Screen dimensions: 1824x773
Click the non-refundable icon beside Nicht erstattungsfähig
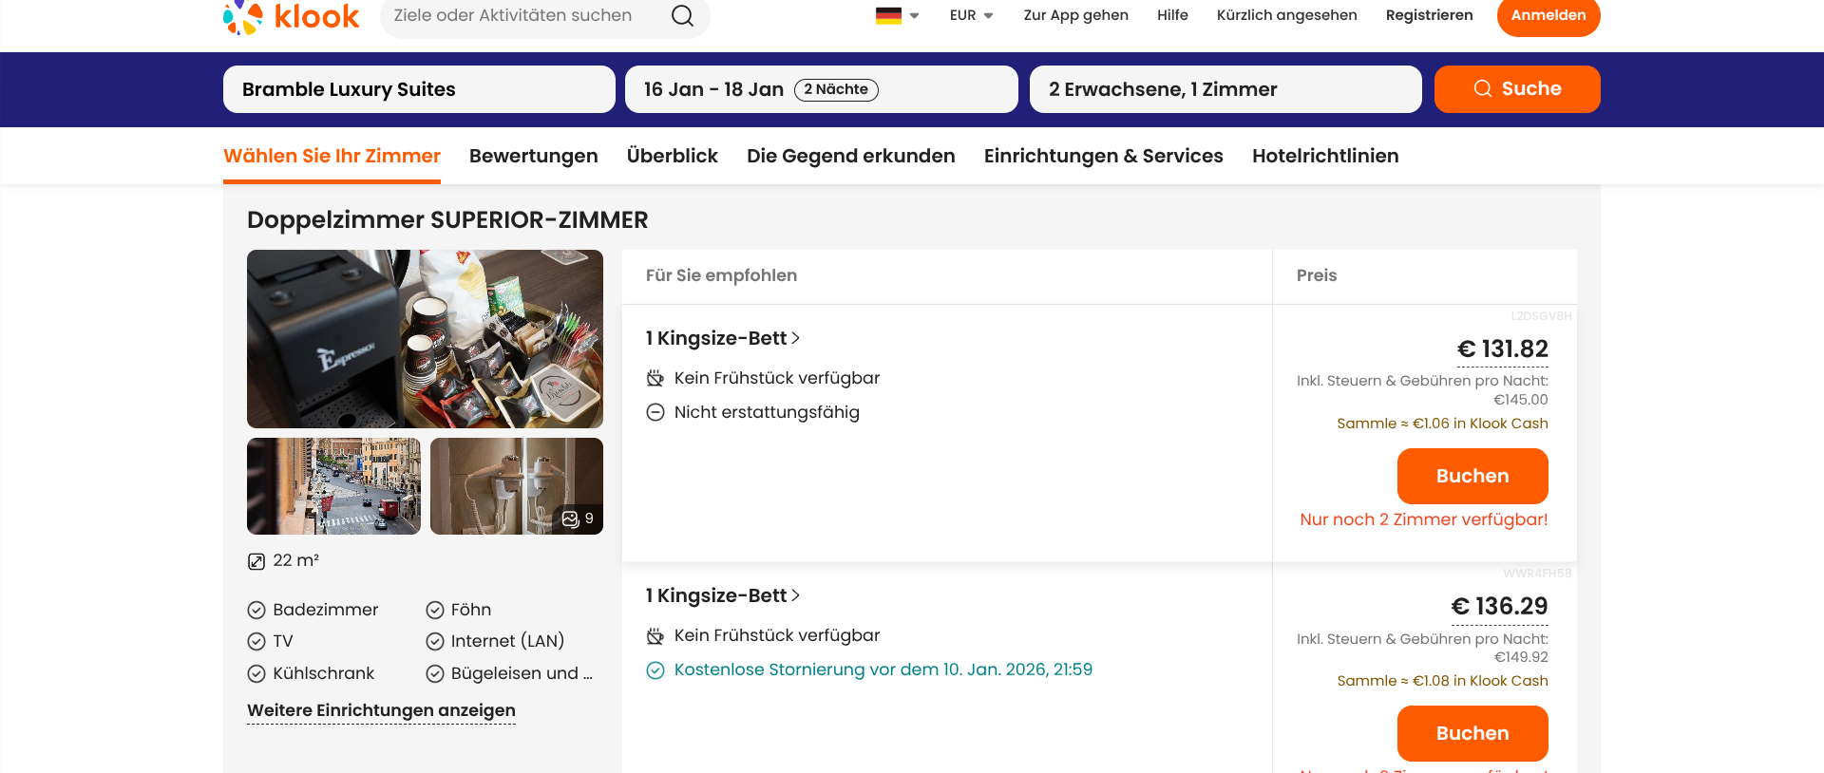655,412
